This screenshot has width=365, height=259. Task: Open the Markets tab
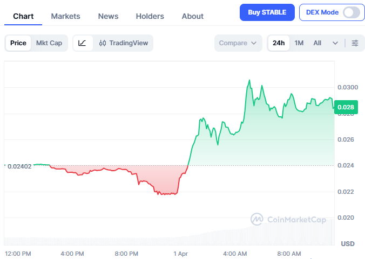pos(65,16)
